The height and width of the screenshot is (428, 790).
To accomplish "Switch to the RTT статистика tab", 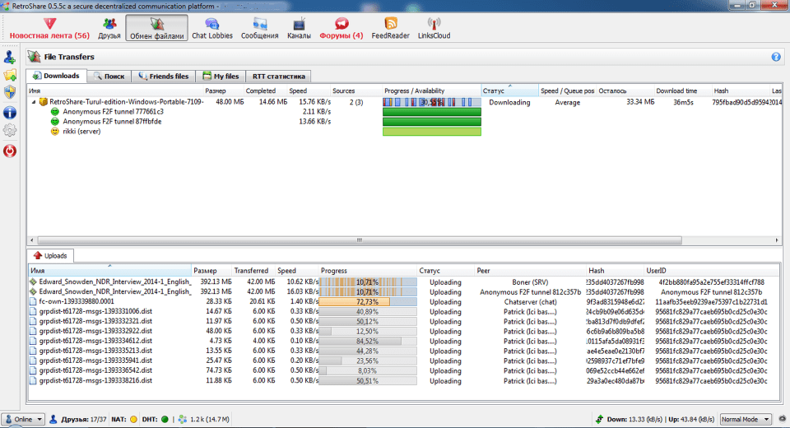I will click(278, 76).
